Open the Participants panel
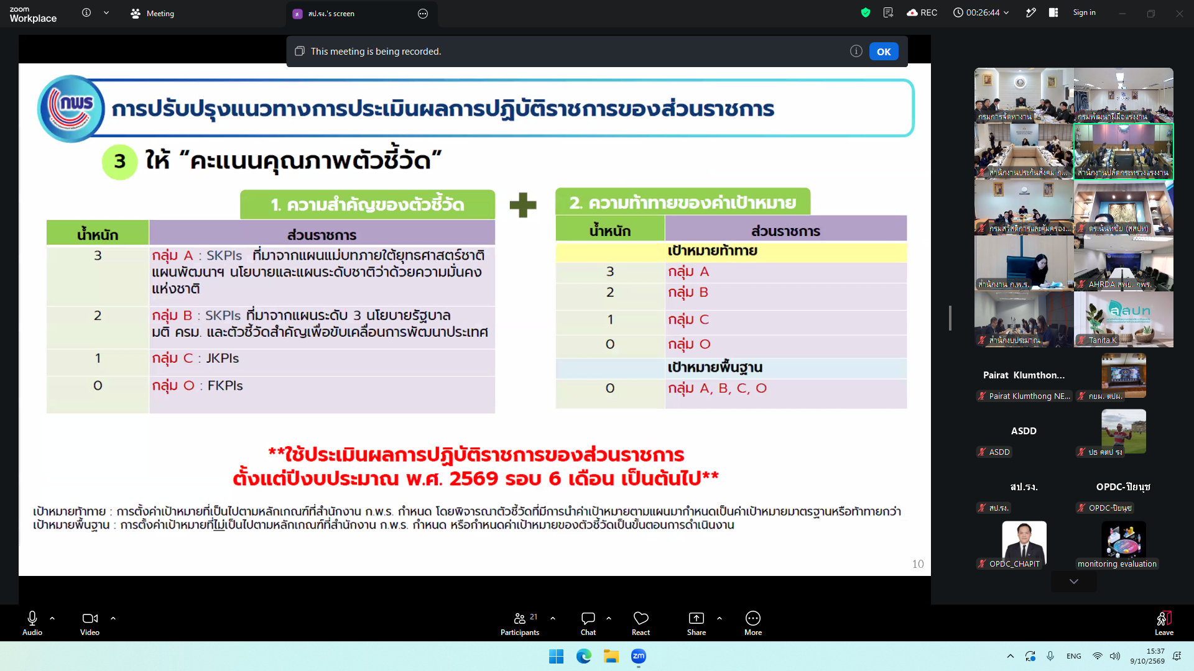This screenshot has width=1194, height=671. coord(520,623)
